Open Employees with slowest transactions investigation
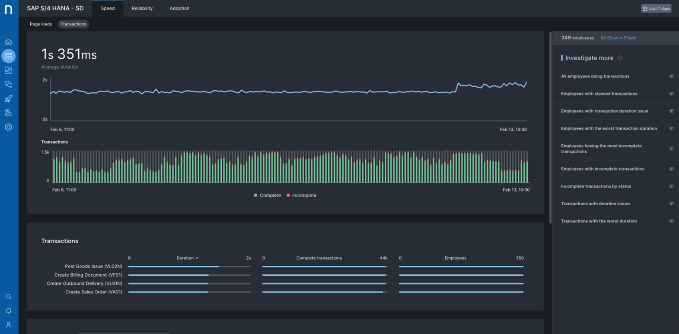This screenshot has height=334, width=679. (x=599, y=94)
